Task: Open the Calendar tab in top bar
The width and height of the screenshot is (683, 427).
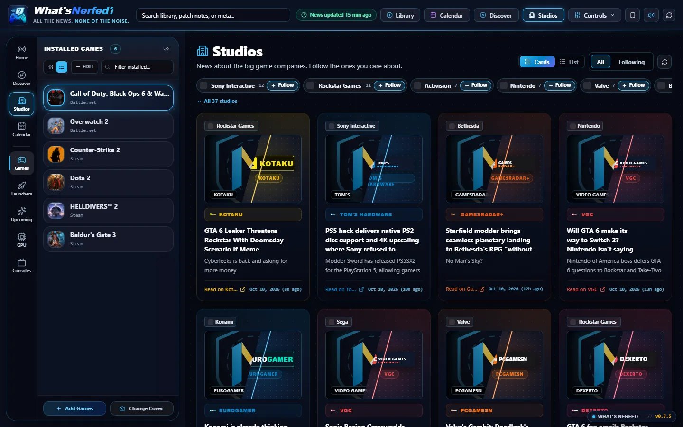Action: [447, 15]
